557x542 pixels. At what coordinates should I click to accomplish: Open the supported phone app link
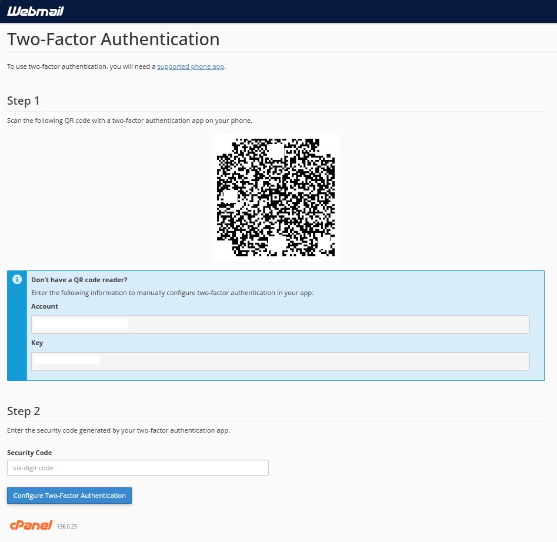tap(191, 67)
